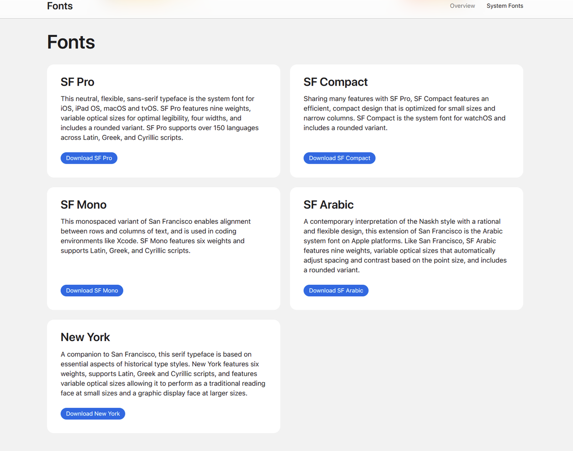Viewport: 573px width, 451px height.
Task: Click the Download New York button
Action: (93, 414)
